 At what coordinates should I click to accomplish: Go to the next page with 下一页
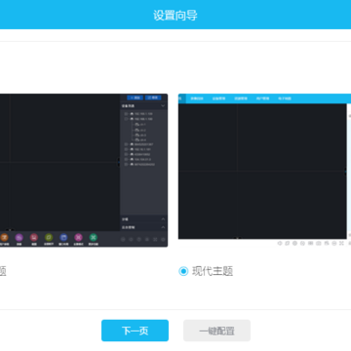click(x=135, y=331)
